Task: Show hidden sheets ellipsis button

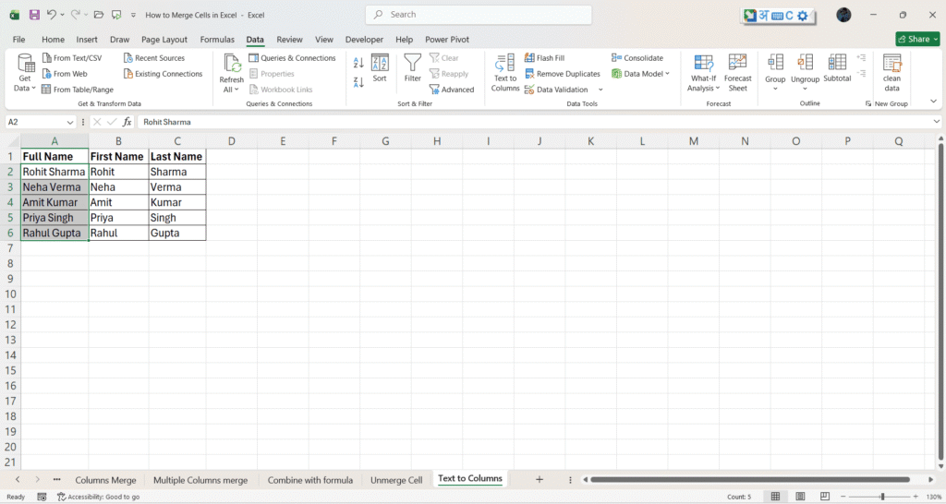Action: click(x=56, y=479)
